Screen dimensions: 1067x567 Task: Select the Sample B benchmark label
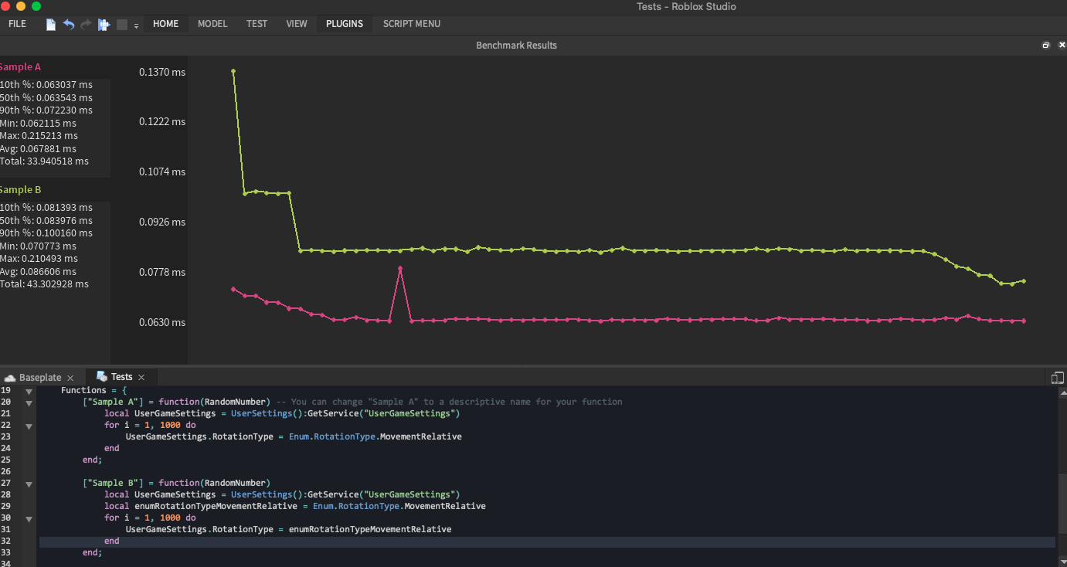pyautogui.click(x=20, y=189)
